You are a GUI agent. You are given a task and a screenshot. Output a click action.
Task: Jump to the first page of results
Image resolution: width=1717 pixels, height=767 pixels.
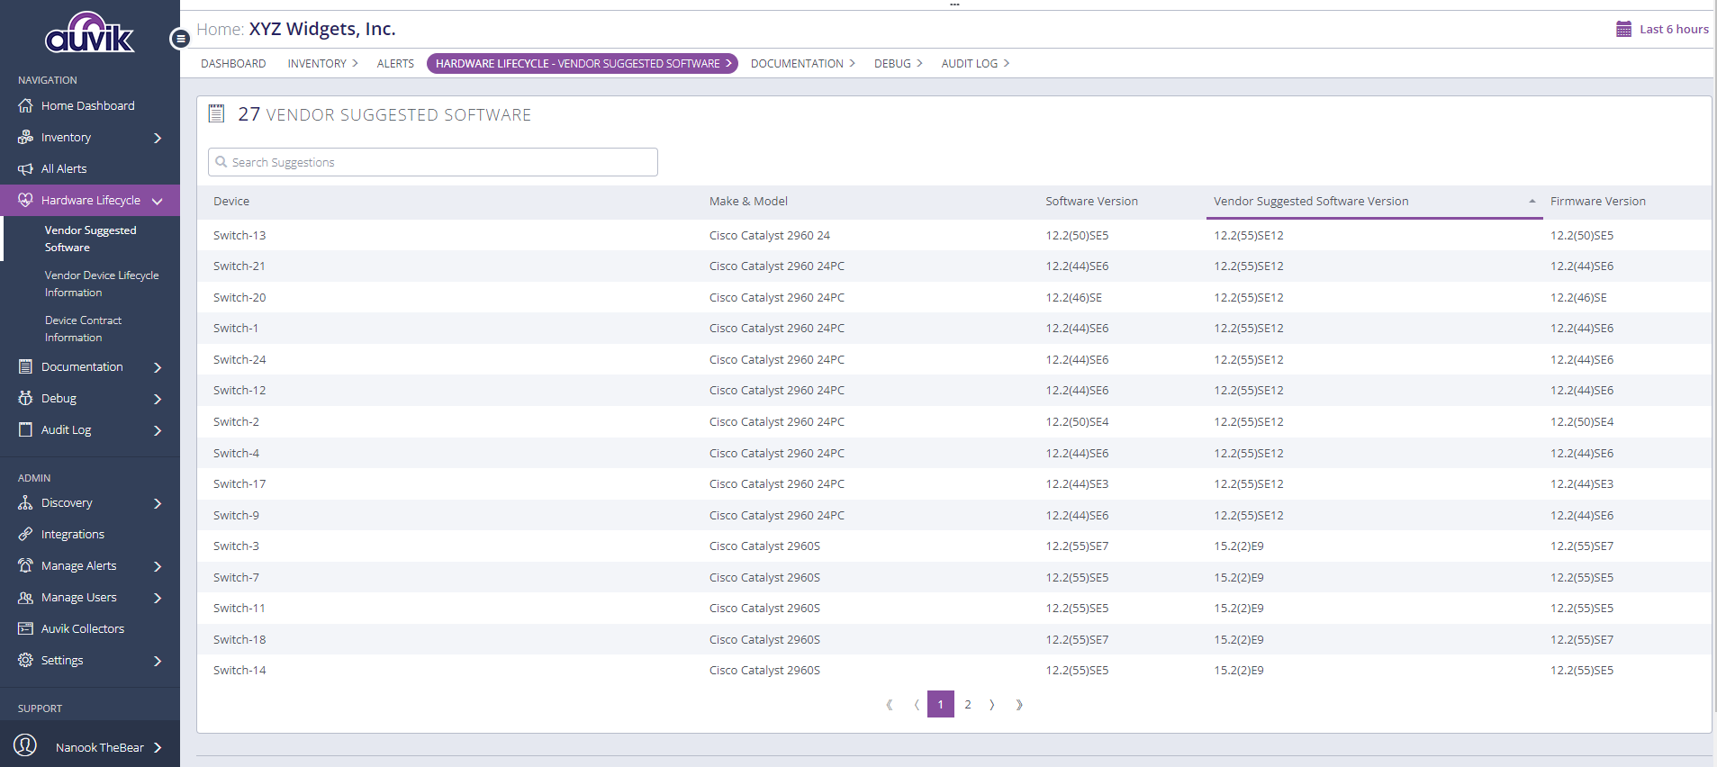pos(889,705)
